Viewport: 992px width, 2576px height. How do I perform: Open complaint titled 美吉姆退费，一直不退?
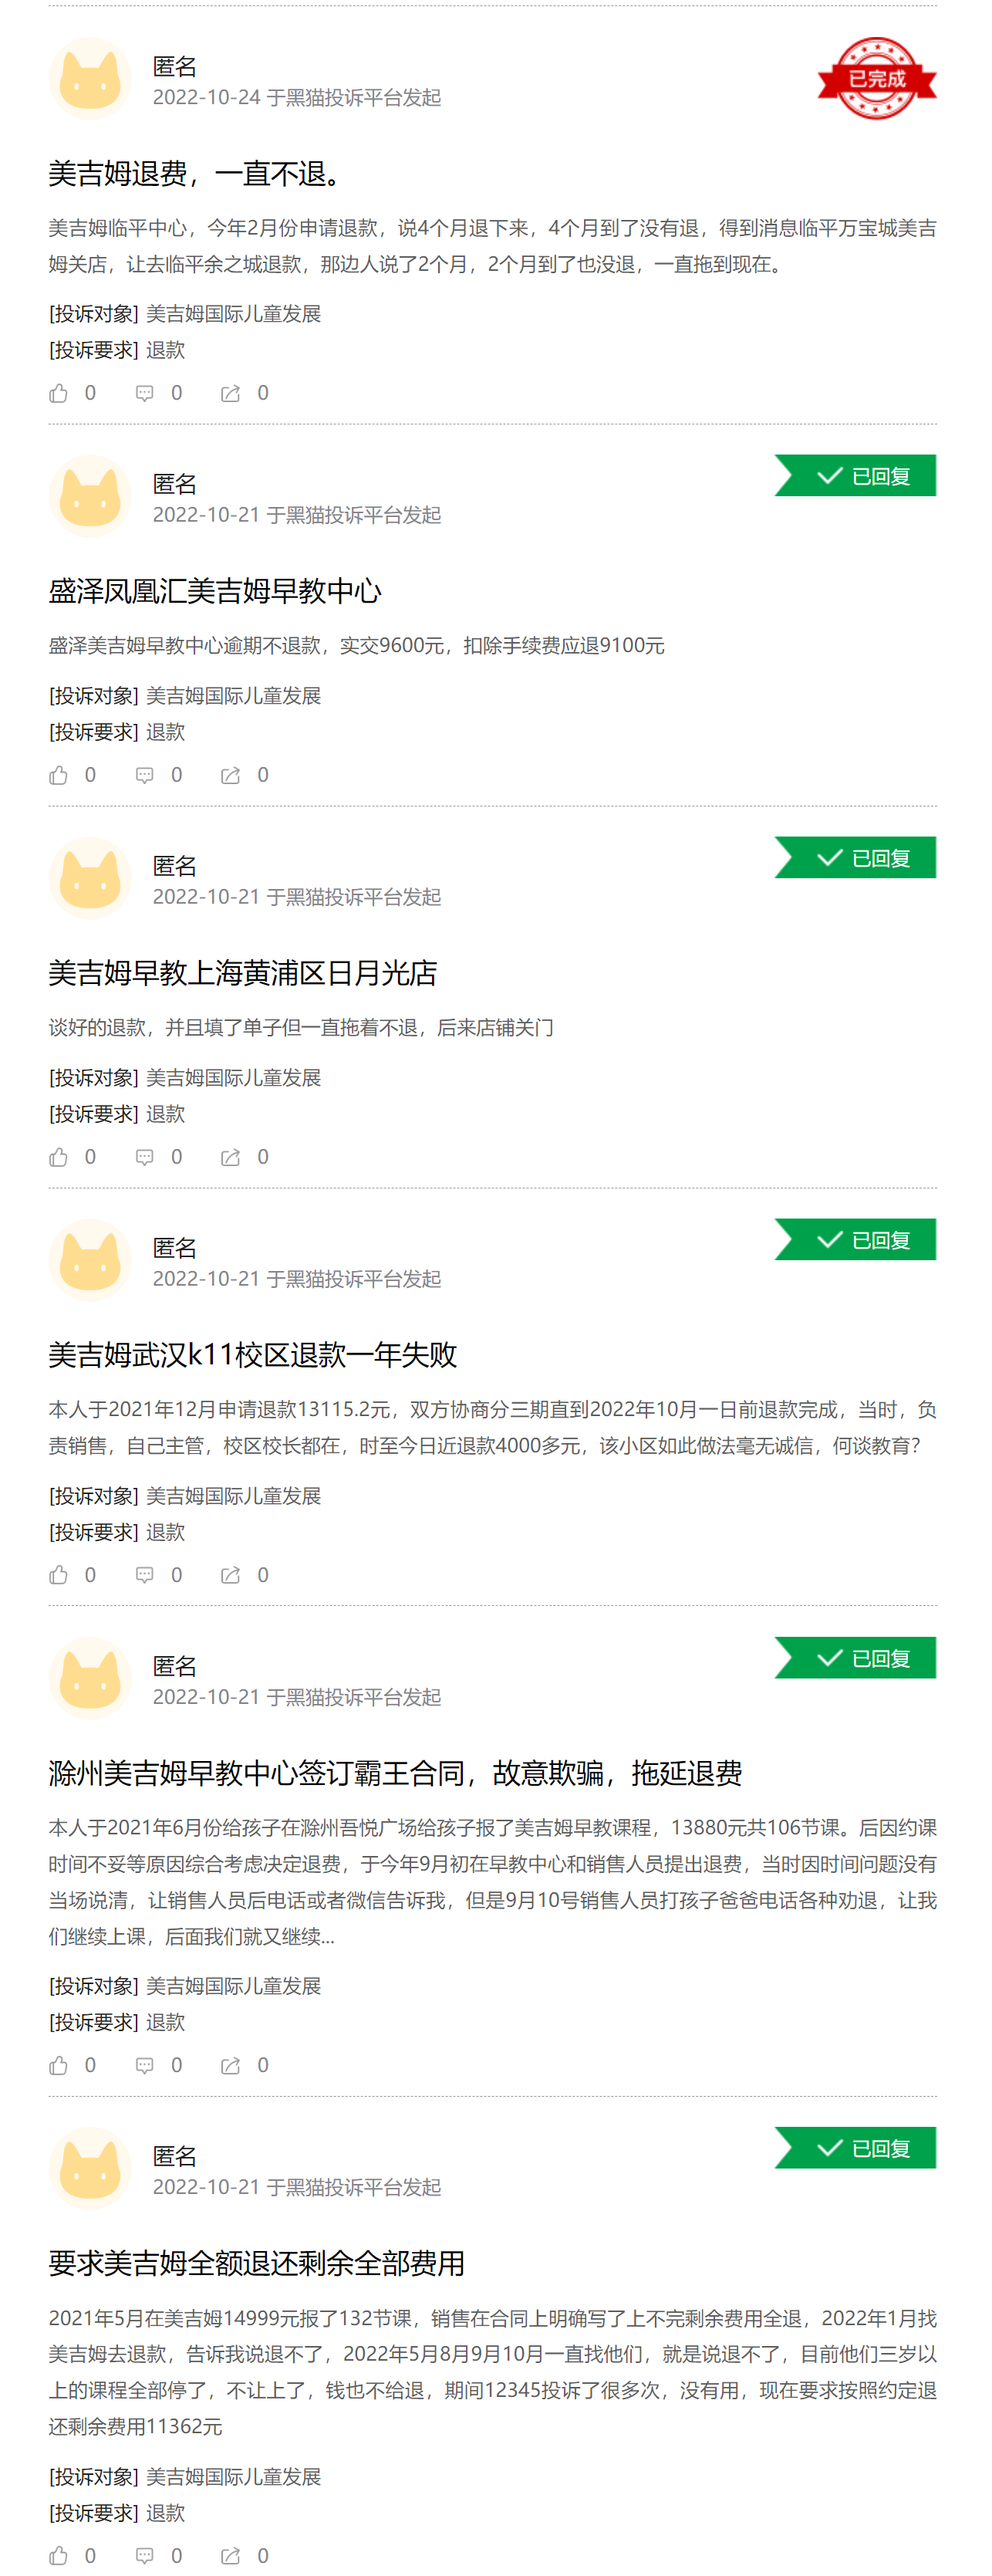195,174
